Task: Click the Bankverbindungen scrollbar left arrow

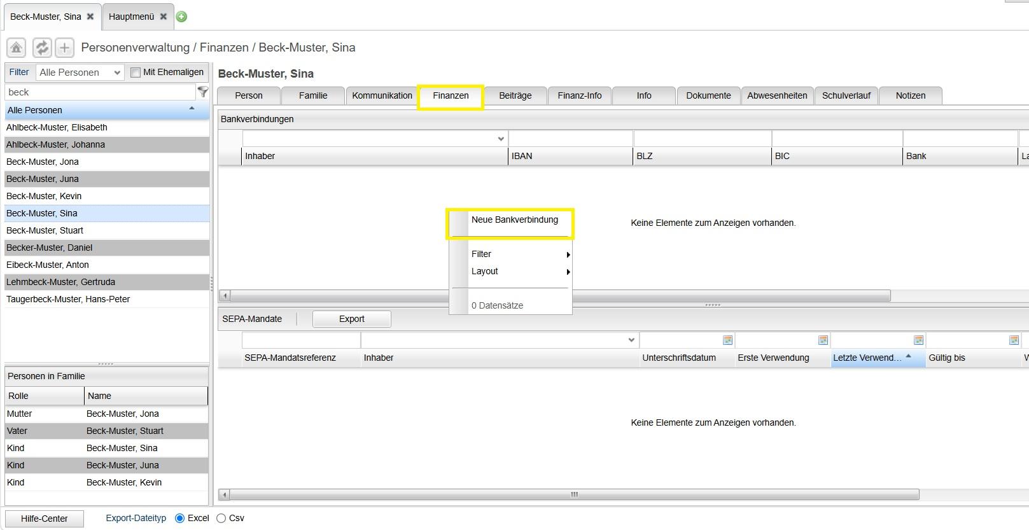Action: tap(225, 296)
